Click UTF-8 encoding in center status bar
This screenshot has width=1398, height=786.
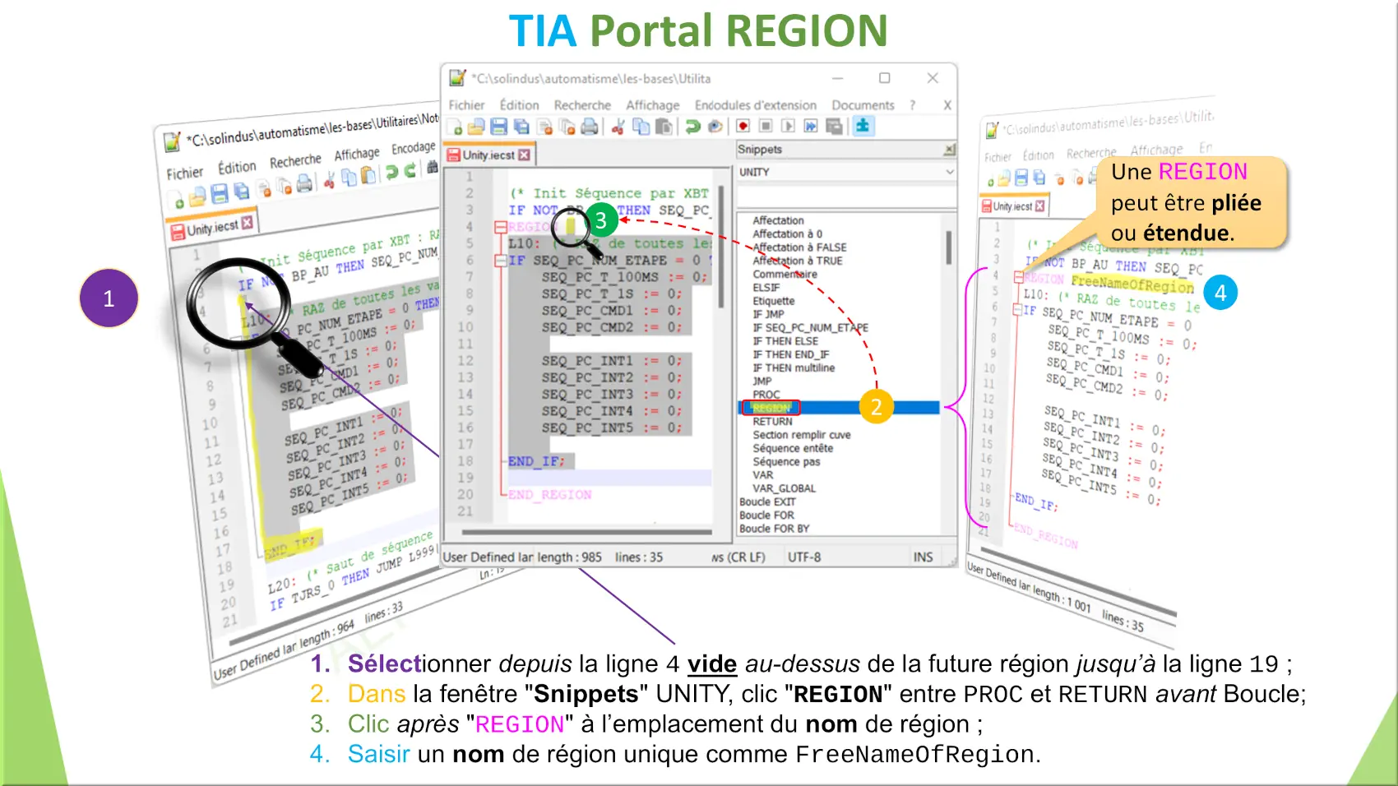pyautogui.click(x=804, y=557)
